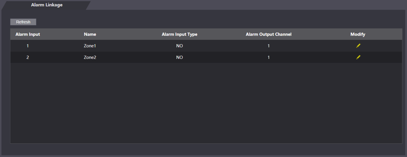Image resolution: width=407 pixels, height=157 pixels.
Task: Click the NO type in Zone2 row
Action: 179,57
